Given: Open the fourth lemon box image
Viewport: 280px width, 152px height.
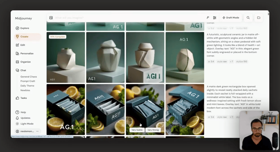Looking at the screenshot, I should tap(185, 110).
